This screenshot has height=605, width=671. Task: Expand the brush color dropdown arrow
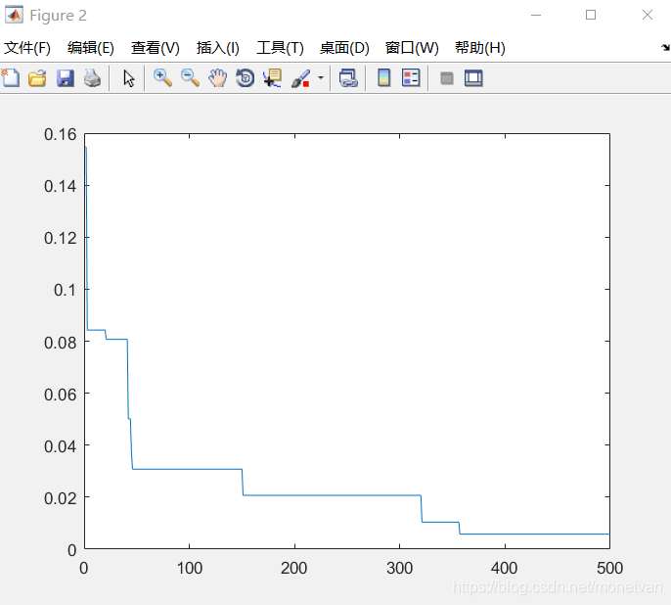point(321,78)
